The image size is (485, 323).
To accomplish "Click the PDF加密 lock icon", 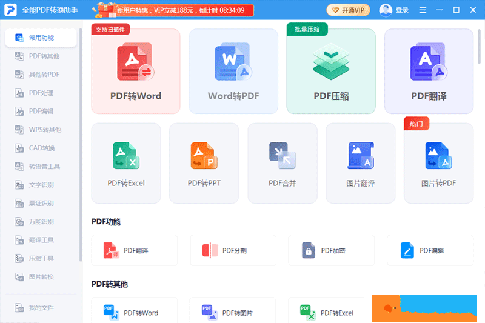I will (x=309, y=250).
